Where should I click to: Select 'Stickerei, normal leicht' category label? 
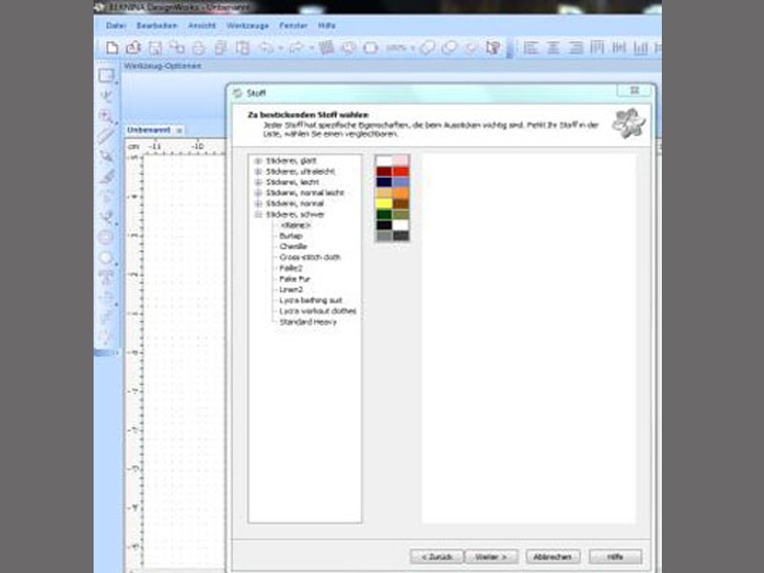305,193
